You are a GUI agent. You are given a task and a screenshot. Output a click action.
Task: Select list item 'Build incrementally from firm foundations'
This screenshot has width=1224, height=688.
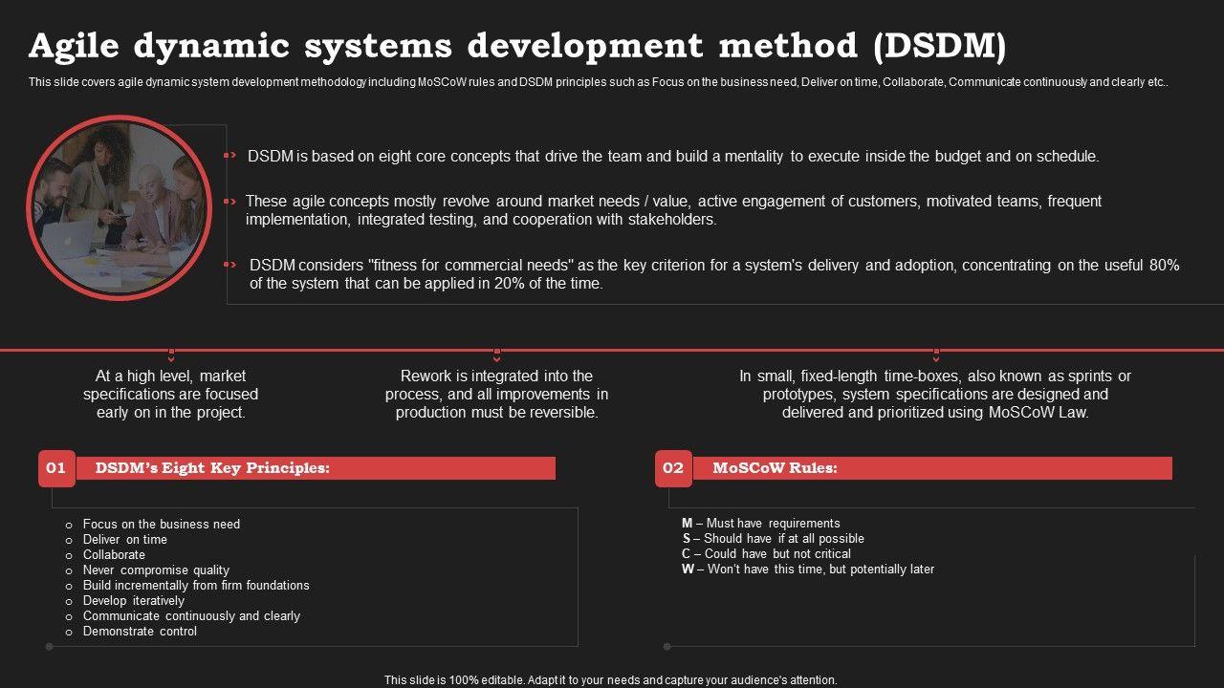[x=196, y=586]
